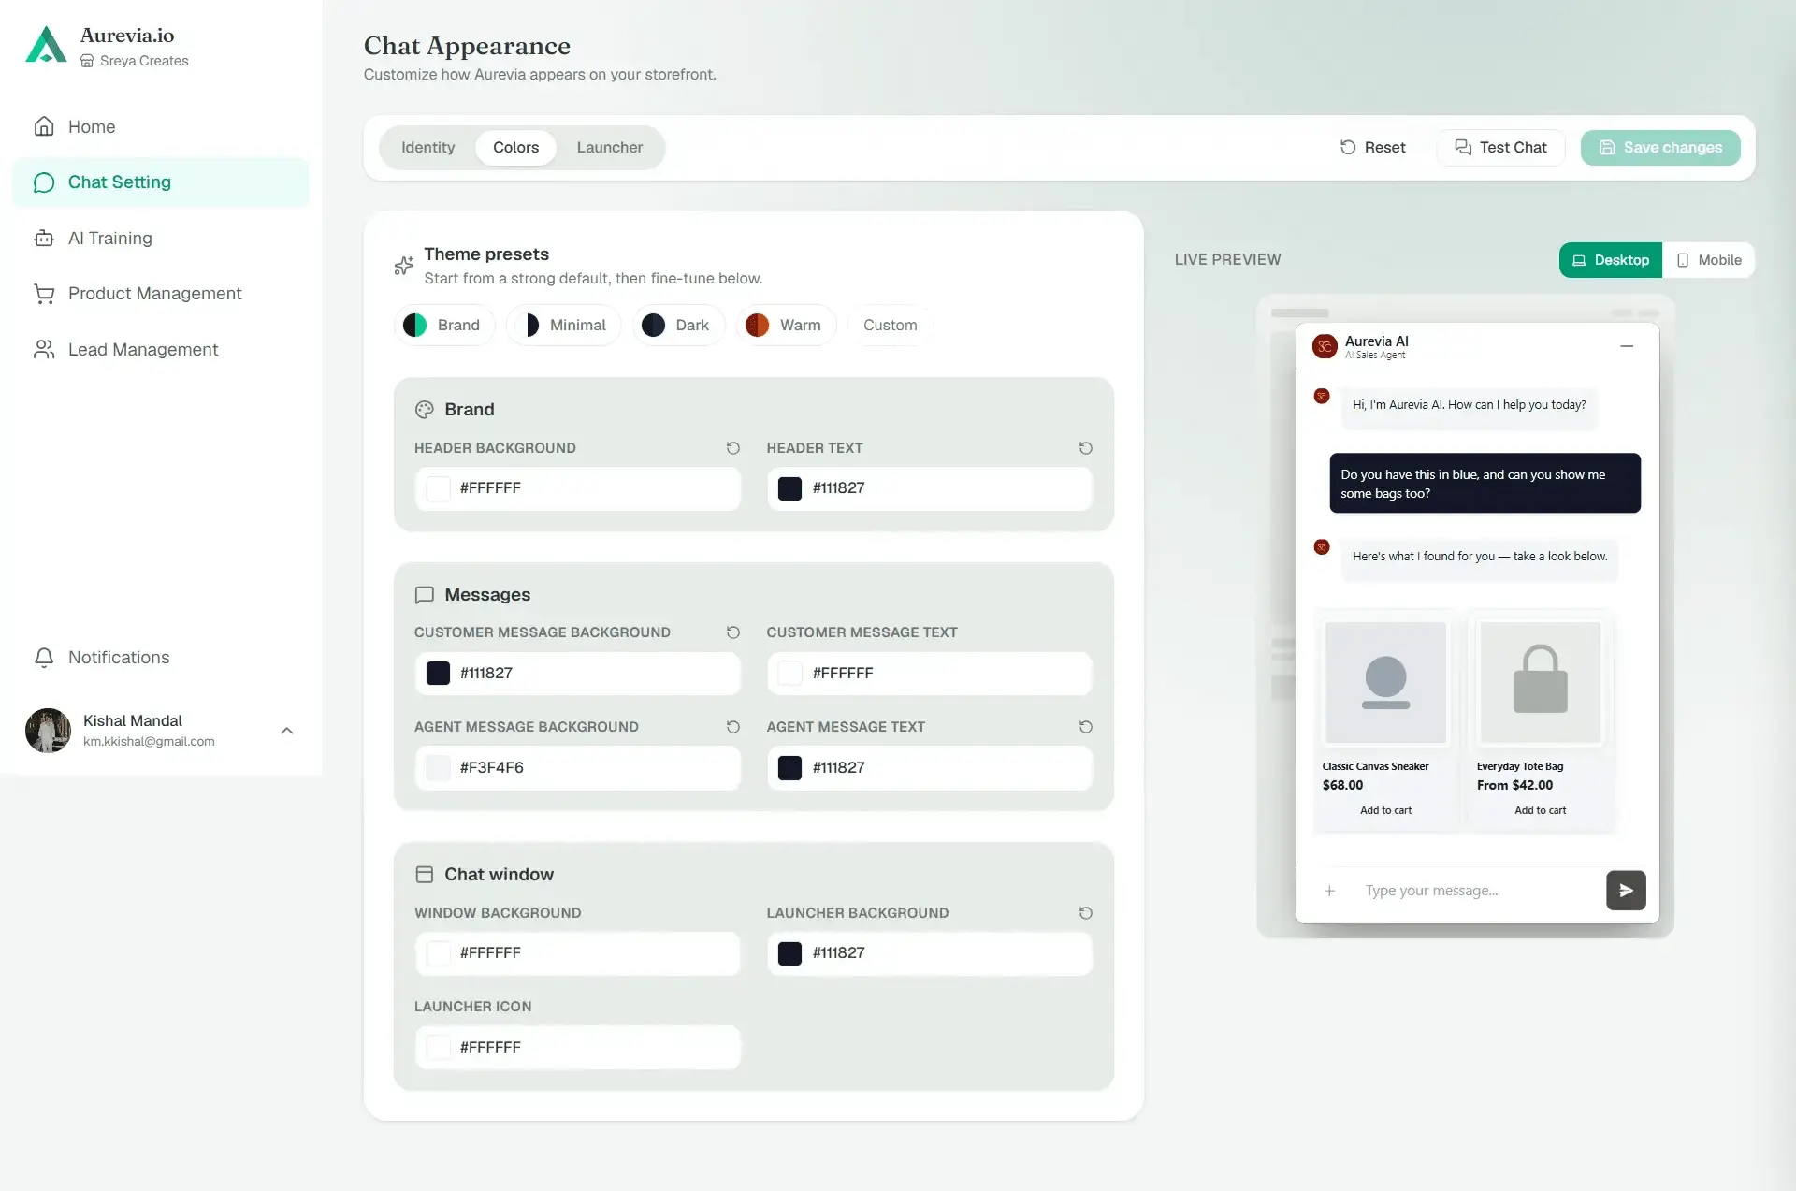Click the Aurevia.io logo
This screenshot has height=1191, width=1796.
(x=46, y=45)
